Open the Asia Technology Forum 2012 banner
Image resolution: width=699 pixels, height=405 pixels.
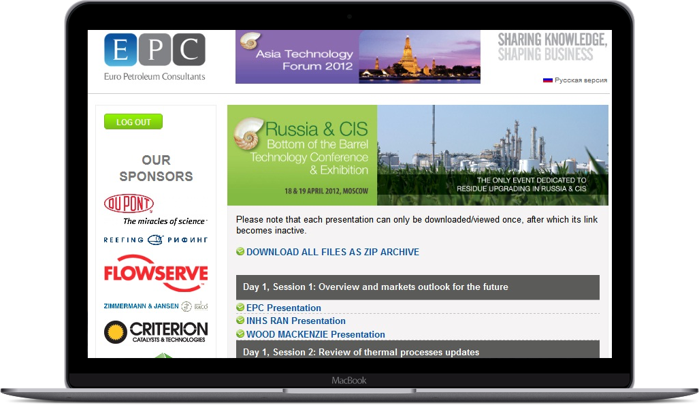pyautogui.click(x=358, y=56)
